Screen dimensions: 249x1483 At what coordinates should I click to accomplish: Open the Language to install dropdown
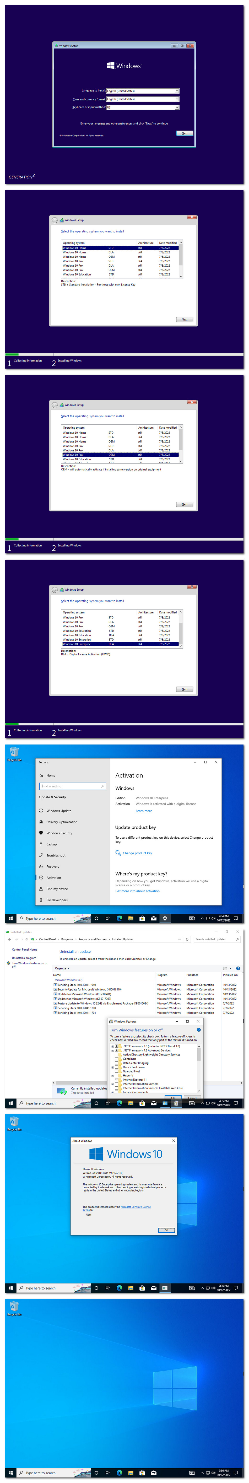click(x=143, y=91)
